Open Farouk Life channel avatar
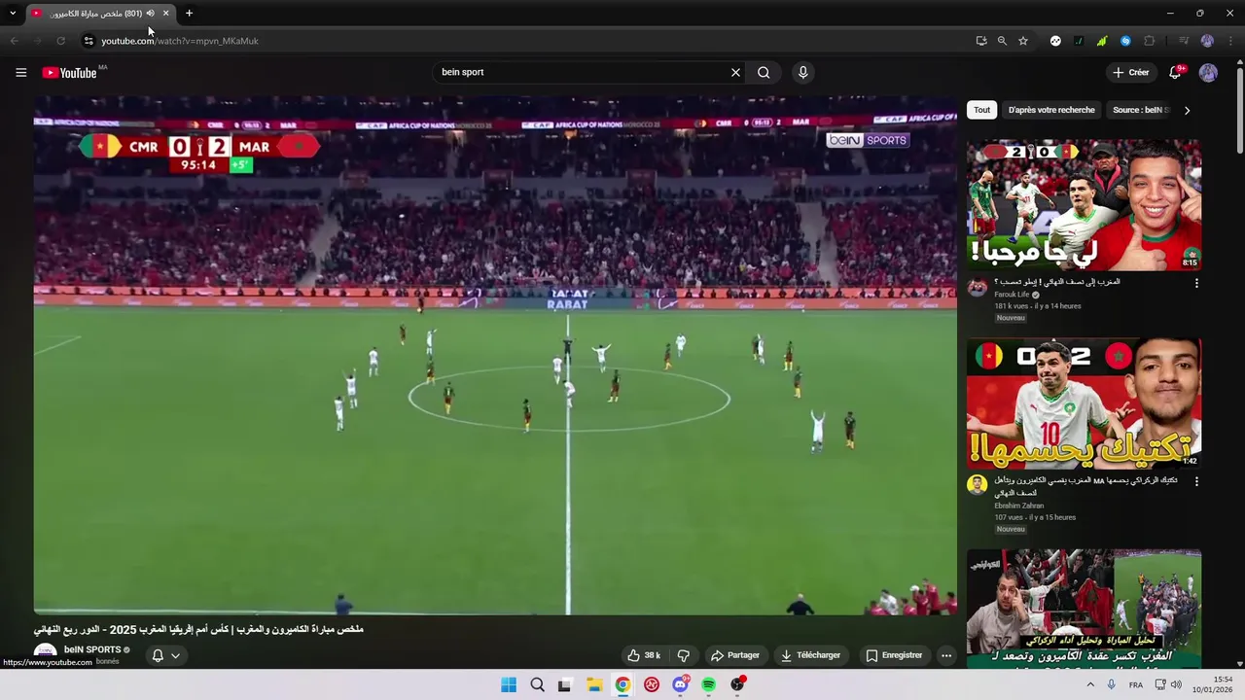The image size is (1245, 700). pos(978,287)
